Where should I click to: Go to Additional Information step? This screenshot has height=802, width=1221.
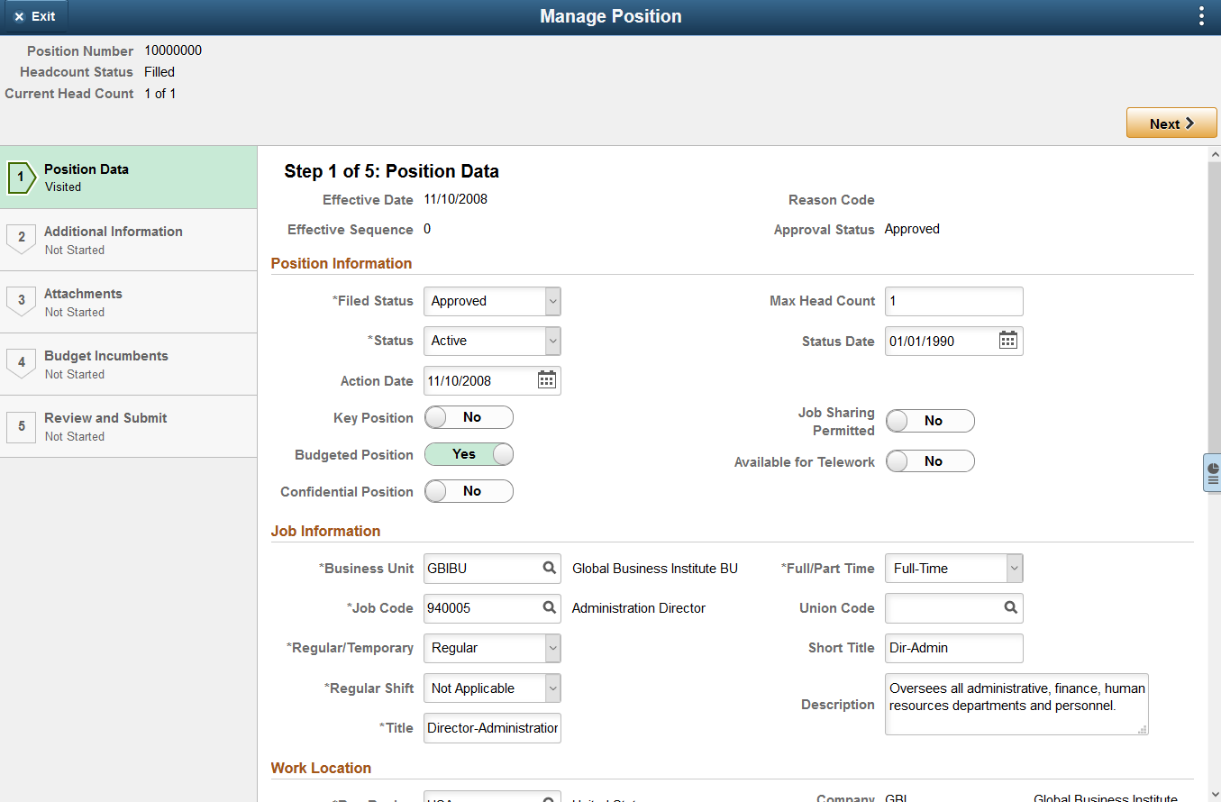pos(128,240)
